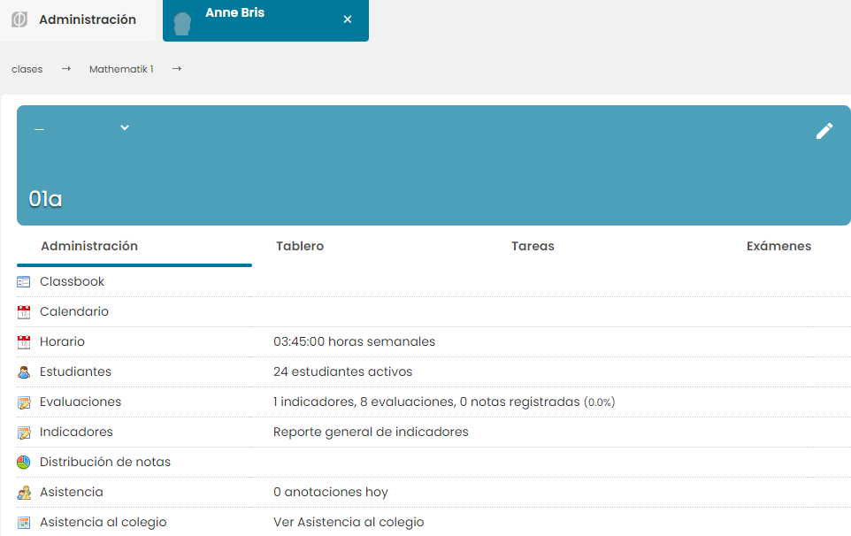Click the indicadores and evaluaciones summary
Screen dimensions: 851x536
[444, 402]
